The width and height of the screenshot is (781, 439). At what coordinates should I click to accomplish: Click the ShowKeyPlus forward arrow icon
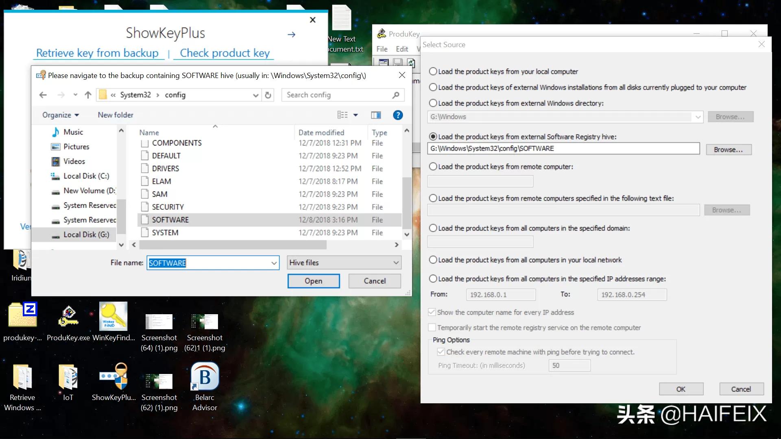[291, 35]
